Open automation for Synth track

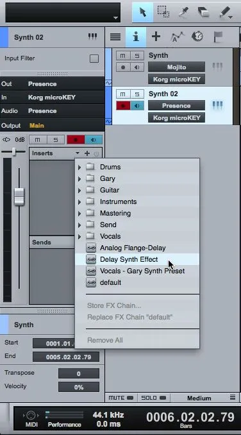(x=108, y=83)
